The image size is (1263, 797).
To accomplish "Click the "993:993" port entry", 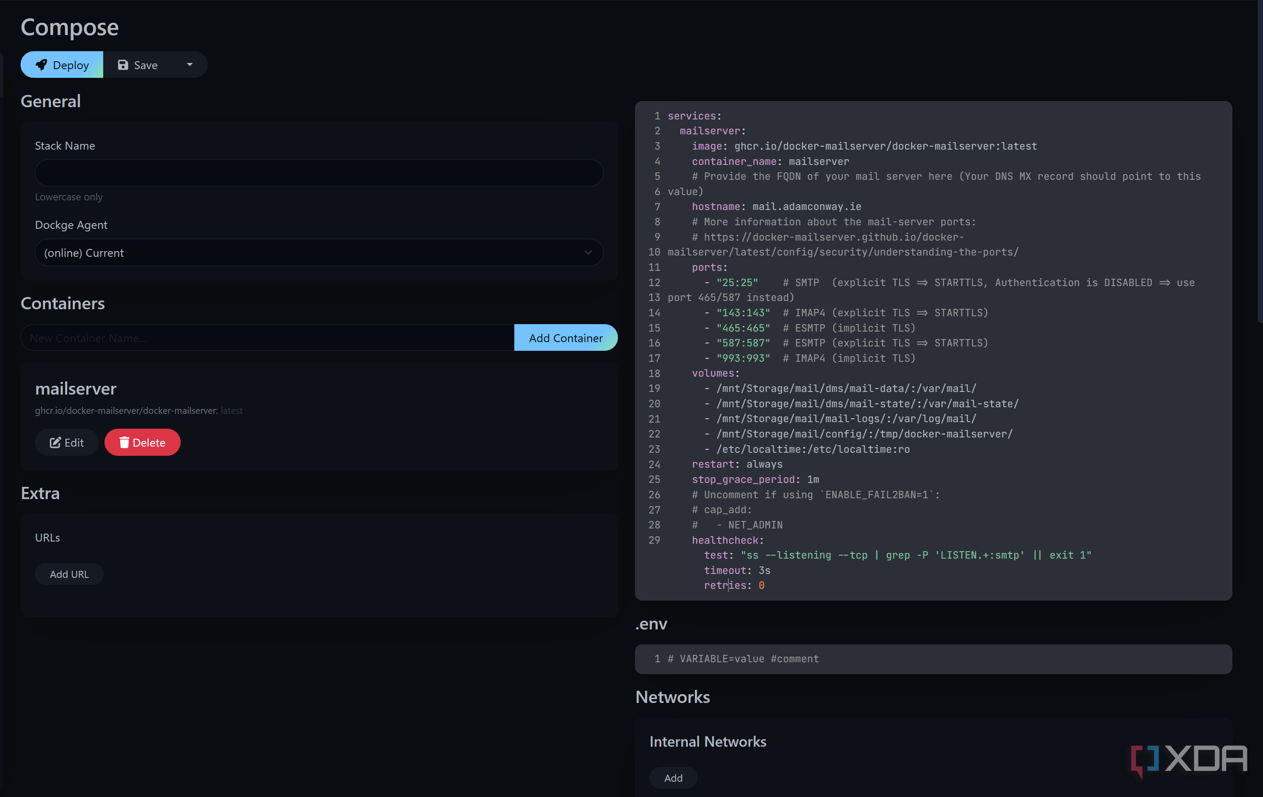I will point(743,358).
